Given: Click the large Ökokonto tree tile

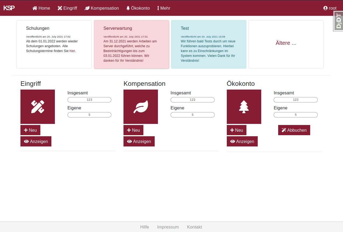Looking at the screenshot, I should pyautogui.click(x=244, y=107).
